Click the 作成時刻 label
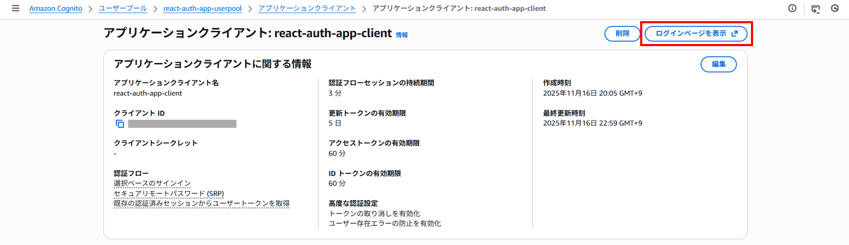 [x=557, y=83]
